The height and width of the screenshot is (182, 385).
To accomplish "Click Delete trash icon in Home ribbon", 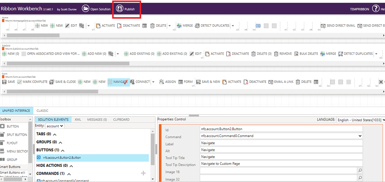I will (x=153, y=25).
